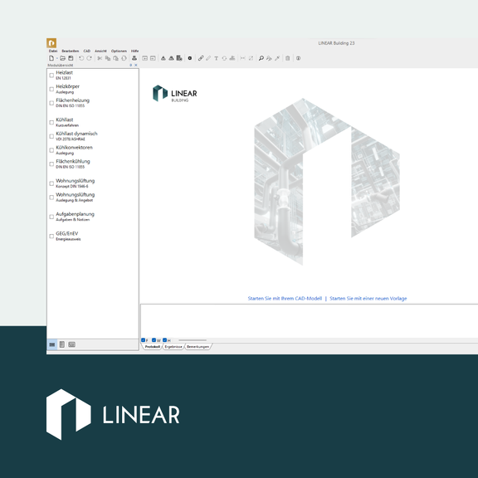This screenshot has width=478, height=478.
Task: Tick the Heizkörper Auslegung checkbox
Action: 51,90
